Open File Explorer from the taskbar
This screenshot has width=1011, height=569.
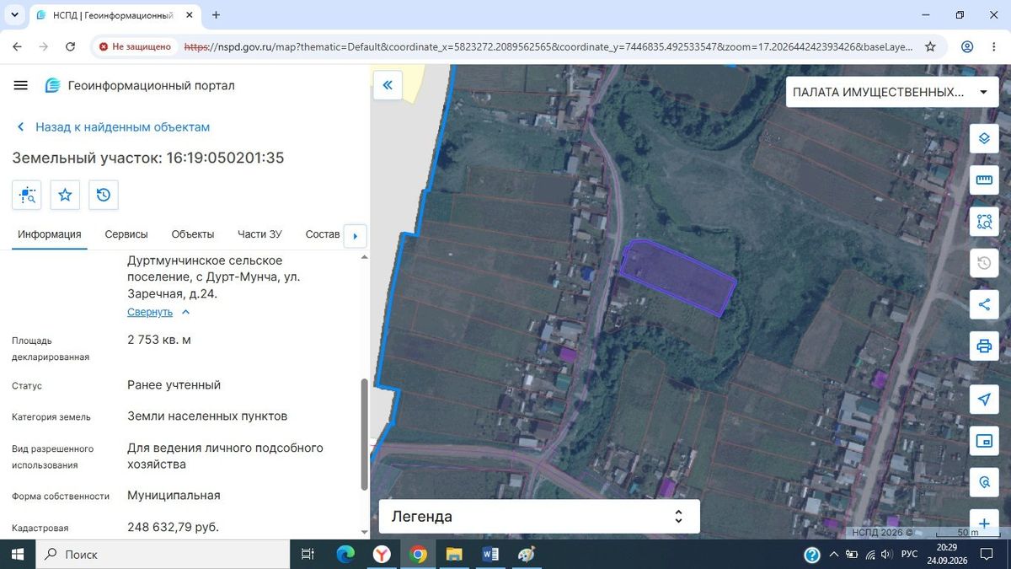[x=454, y=554]
